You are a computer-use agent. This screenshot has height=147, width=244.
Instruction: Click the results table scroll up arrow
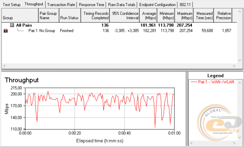(x=240, y=12)
